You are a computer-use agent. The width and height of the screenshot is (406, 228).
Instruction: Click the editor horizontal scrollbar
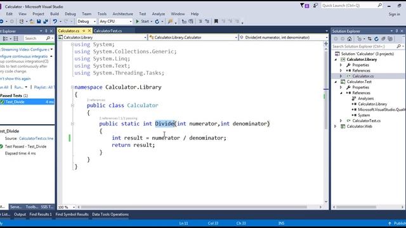point(194,207)
